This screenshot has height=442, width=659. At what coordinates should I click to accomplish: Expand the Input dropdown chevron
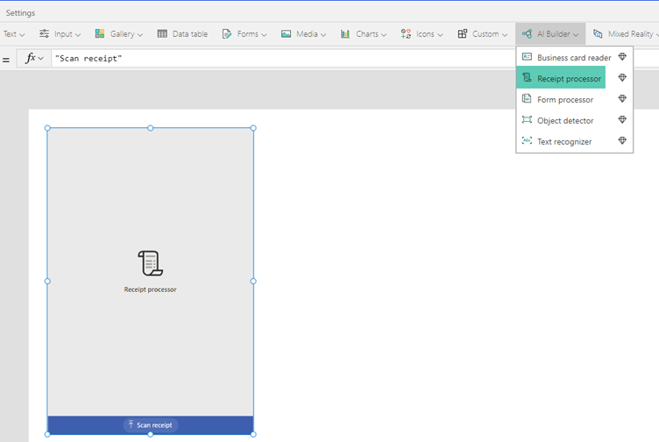[78, 34]
